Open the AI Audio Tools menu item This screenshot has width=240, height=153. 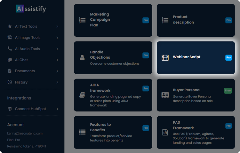28,49
